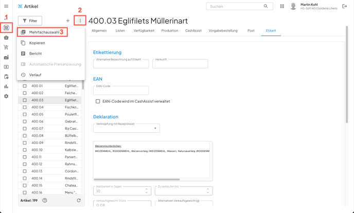Choose Verlauf from the menu
Screen dimensions: 354x213
pos(51,75)
